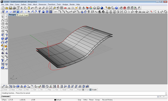The height and width of the screenshot is (101, 168).
Task: Toggle the Near osnap checkbox
Action: pyautogui.click(x=10, y=90)
